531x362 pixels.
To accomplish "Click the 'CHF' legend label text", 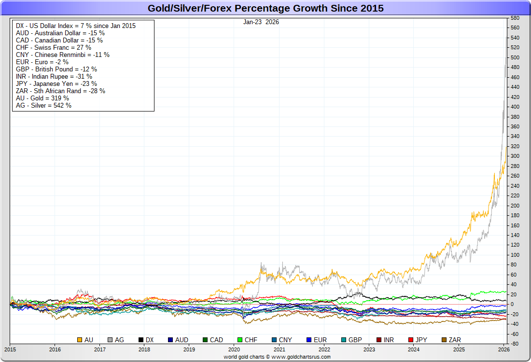I will pyautogui.click(x=251, y=340).
